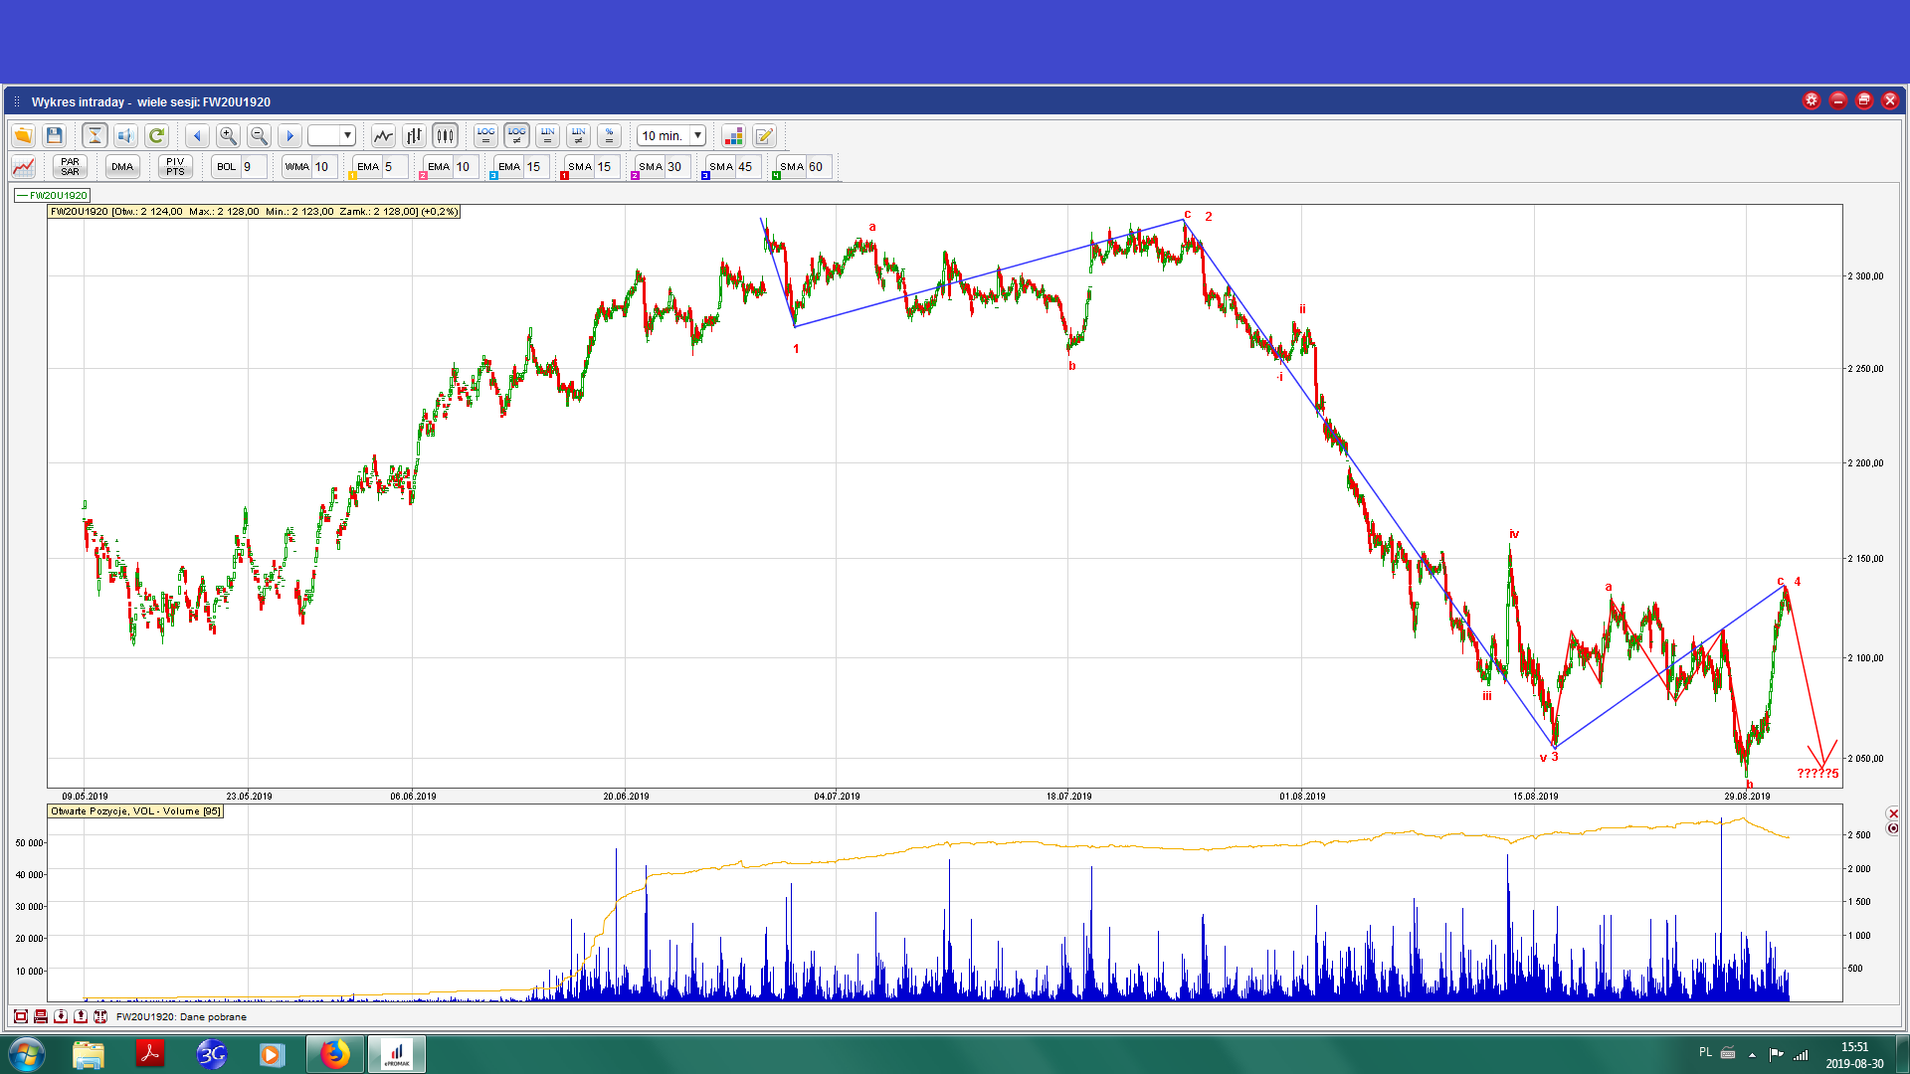The height and width of the screenshot is (1074, 1910).
Task: Expand the empty combo box after arrows
Action: coord(347,136)
